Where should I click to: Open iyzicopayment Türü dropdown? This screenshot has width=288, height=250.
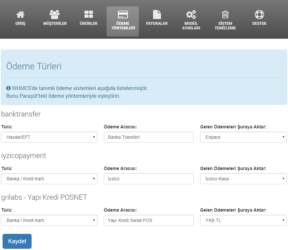[49, 179]
